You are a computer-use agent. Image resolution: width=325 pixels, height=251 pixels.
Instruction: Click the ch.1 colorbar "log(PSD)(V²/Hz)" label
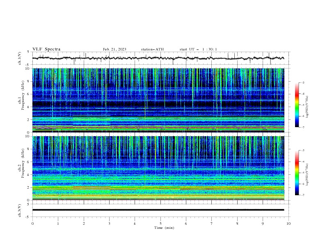click(307, 107)
